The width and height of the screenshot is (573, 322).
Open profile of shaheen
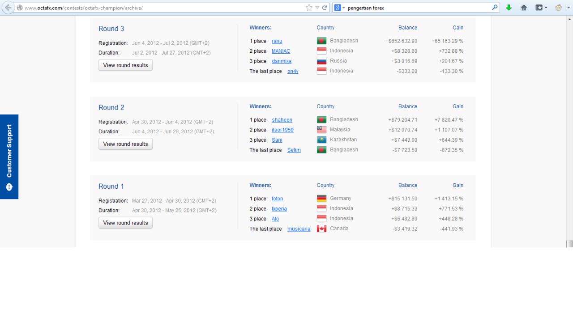point(282,120)
